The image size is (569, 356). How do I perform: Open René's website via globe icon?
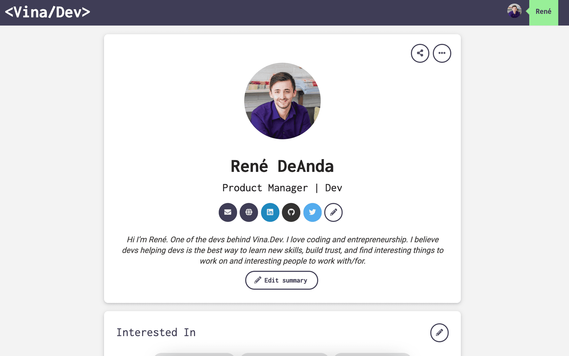pos(249,212)
